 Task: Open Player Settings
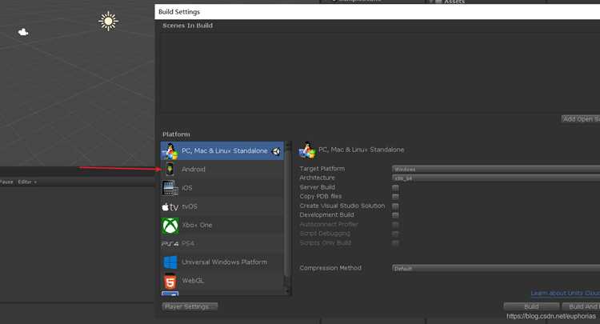click(x=190, y=306)
